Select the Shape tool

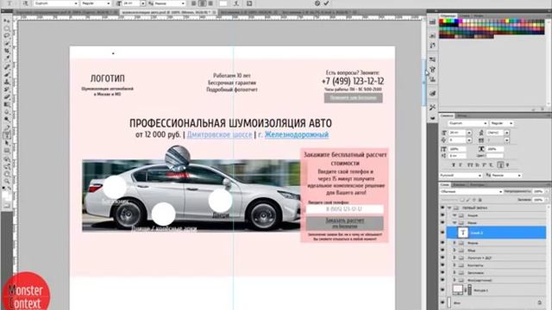[x=7, y=151]
